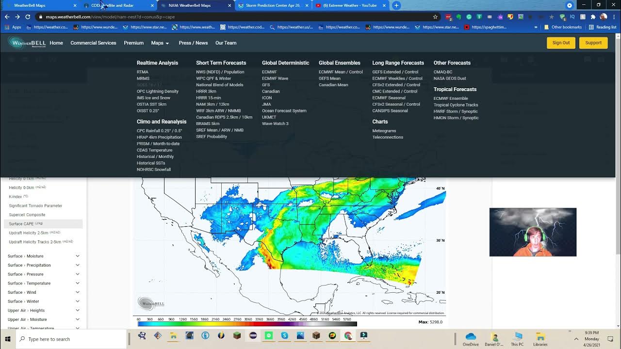Viewport: 621px width, 349px height.
Task: Open ECMWF under Global Deterministic
Action: pos(269,72)
